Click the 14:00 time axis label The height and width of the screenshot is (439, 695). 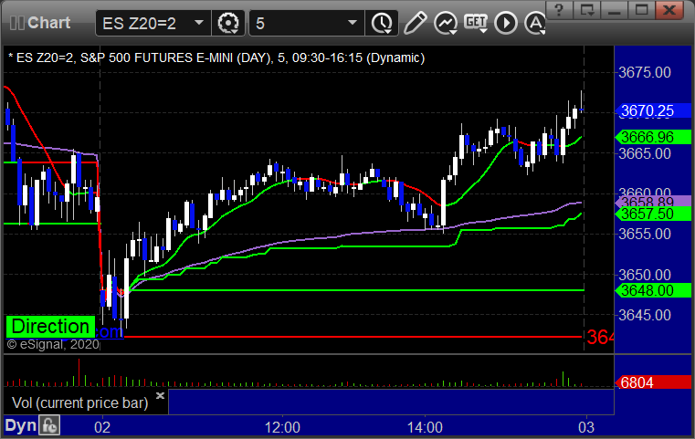(425, 427)
